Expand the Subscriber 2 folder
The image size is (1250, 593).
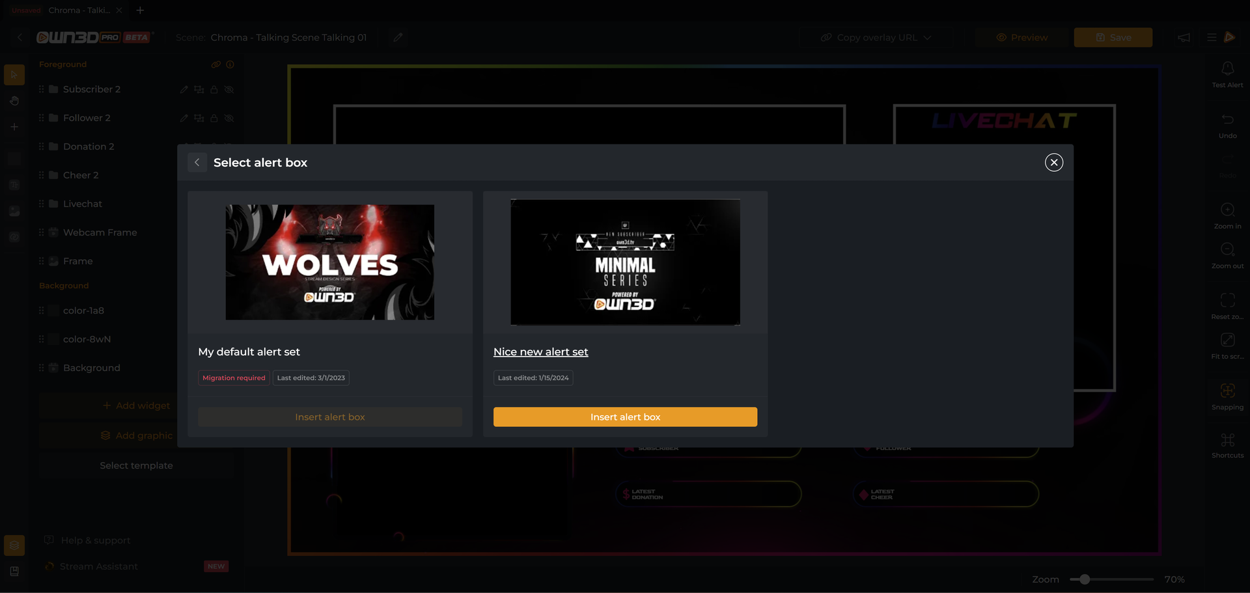(53, 89)
